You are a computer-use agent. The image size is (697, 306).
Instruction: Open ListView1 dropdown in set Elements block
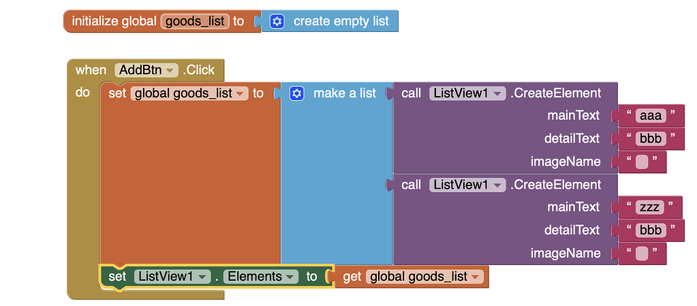172,277
